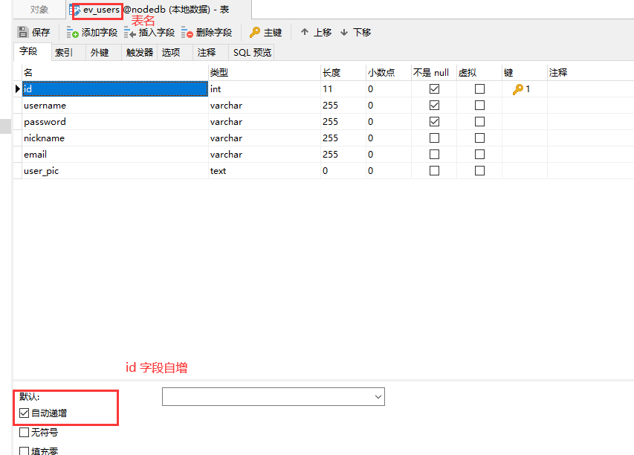634x455 pixels.
Task: Click the length 0 cell for user_pic
Action: [x=343, y=171]
